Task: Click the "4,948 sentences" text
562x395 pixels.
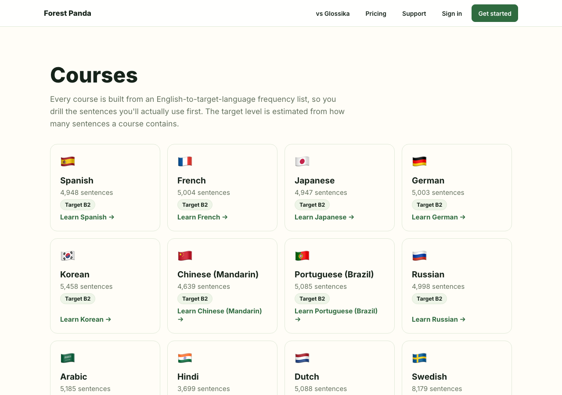Action: pyautogui.click(x=86, y=192)
